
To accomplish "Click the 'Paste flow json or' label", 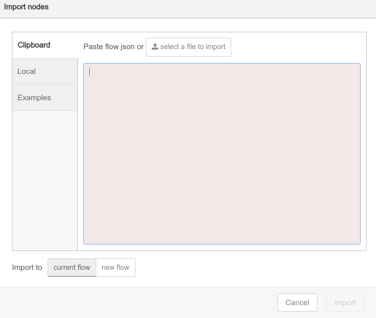I will pyautogui.click(x=114, y=47).
